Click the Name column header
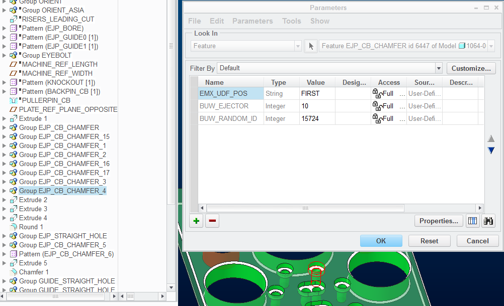 (231, 82)
